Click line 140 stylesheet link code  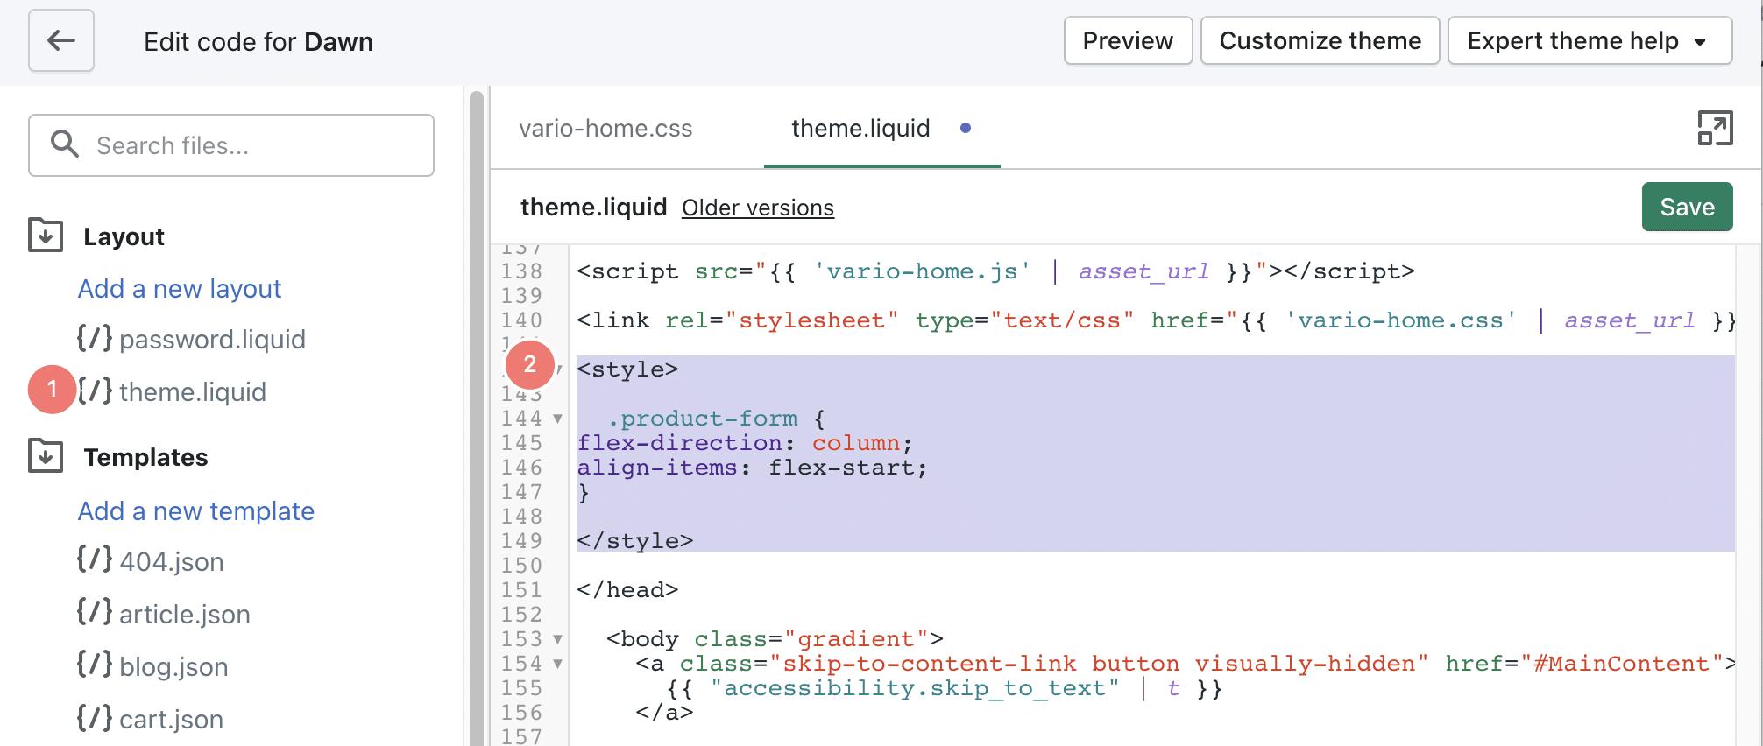pyautogui.click(x=1156, y=320)
